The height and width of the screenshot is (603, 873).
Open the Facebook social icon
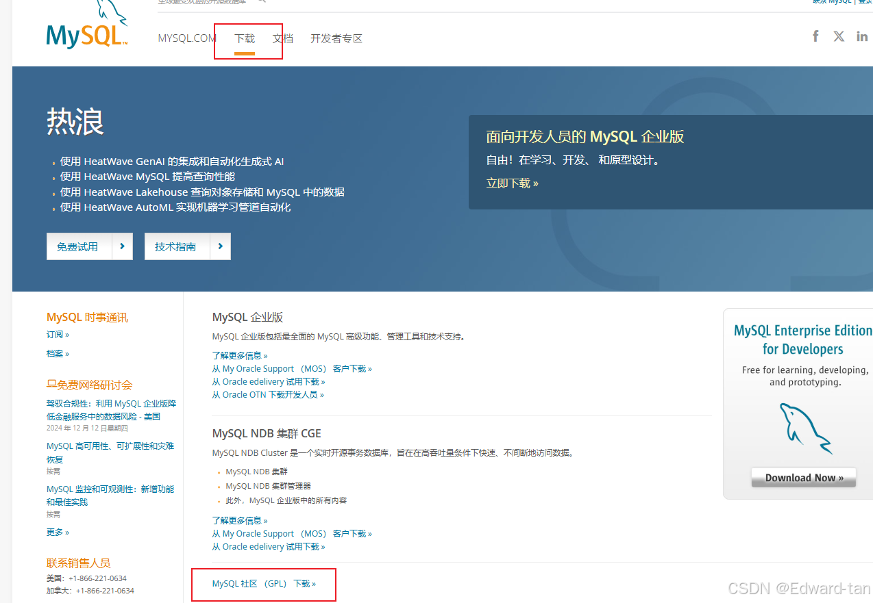tap(815, 36)
